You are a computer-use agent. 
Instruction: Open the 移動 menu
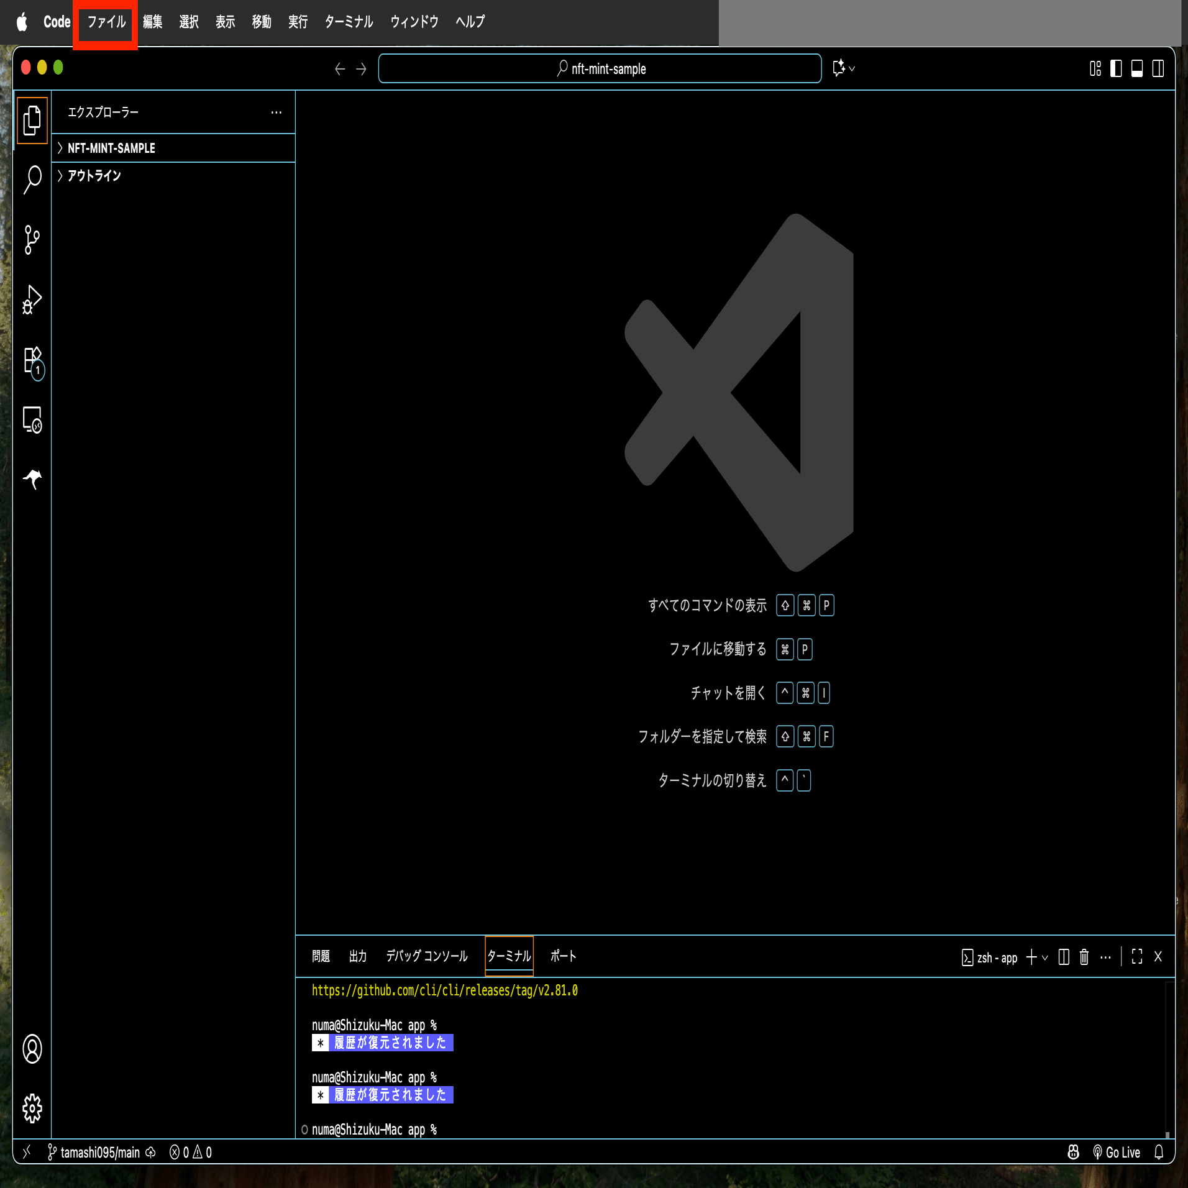pos(262,22)
